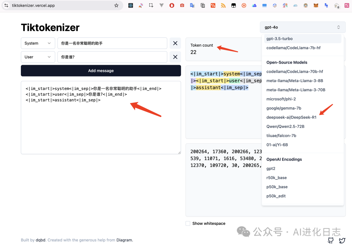352x246 pixels.
Task: Choose 01-ai/Yi-6B model
Action: 302,145
